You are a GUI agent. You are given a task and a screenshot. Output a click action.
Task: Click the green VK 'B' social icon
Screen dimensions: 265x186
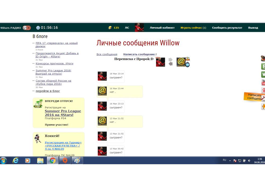(263, 66)
